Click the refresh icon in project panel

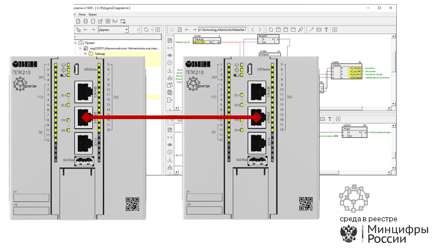pyautogui.click(x=146, y=30)
